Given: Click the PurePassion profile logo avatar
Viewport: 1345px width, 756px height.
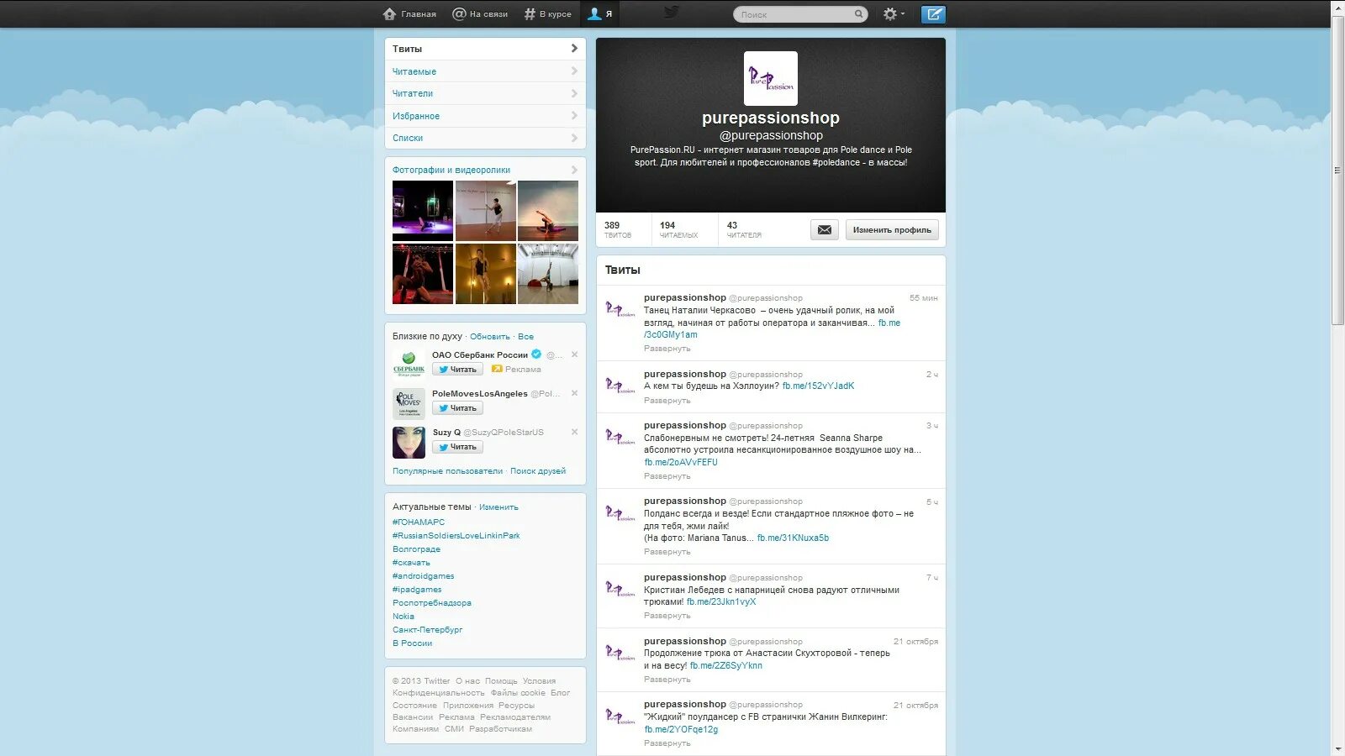Looking at the screenshot, I should (771, 78).
